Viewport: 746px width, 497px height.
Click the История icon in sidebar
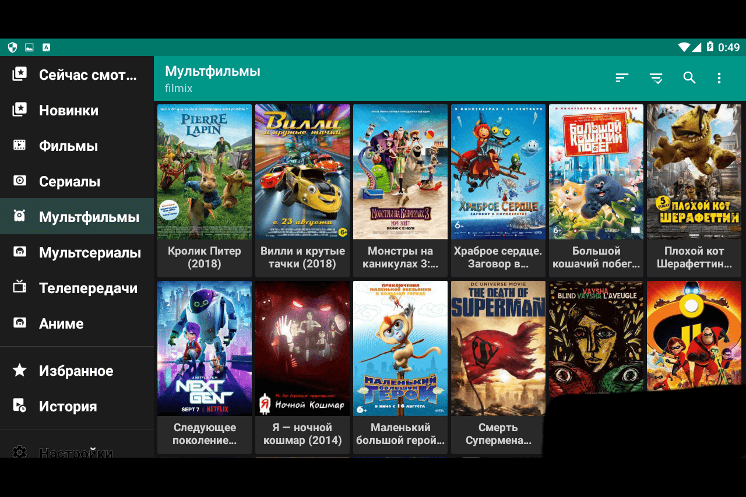coord(20,406)
